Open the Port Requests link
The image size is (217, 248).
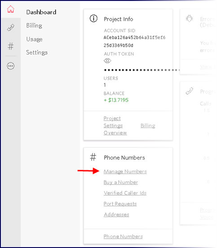120,204
